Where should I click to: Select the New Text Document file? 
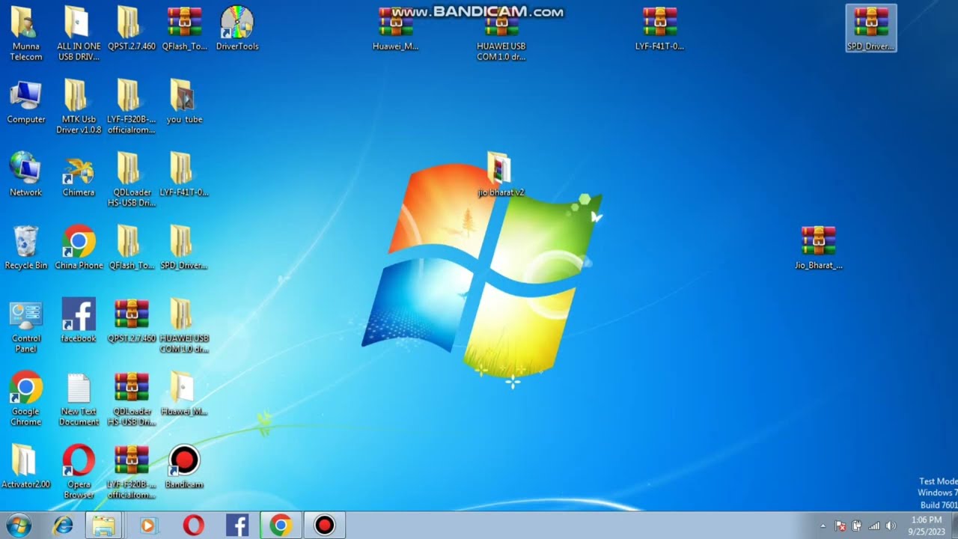tap(79, 399)
